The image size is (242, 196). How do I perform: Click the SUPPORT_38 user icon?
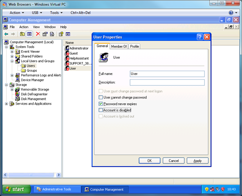67,63
